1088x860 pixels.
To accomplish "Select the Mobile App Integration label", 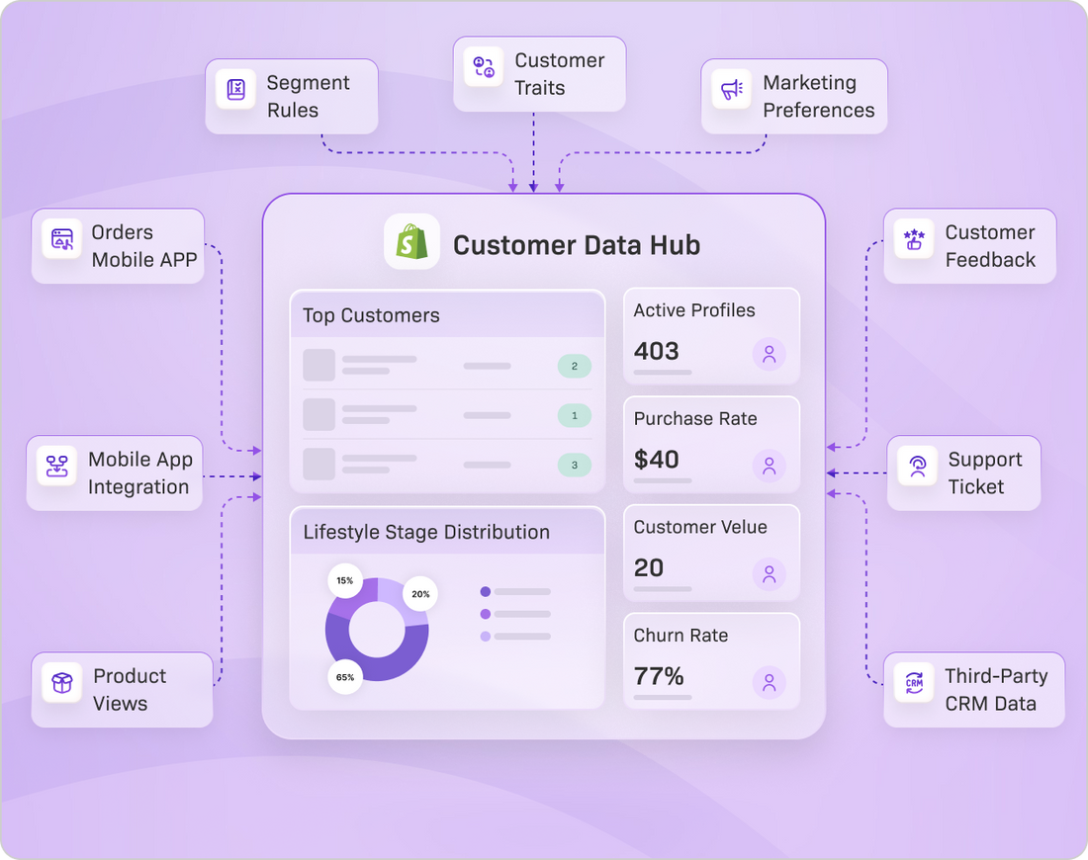I will pyautogui.click(x=140, y=473).
